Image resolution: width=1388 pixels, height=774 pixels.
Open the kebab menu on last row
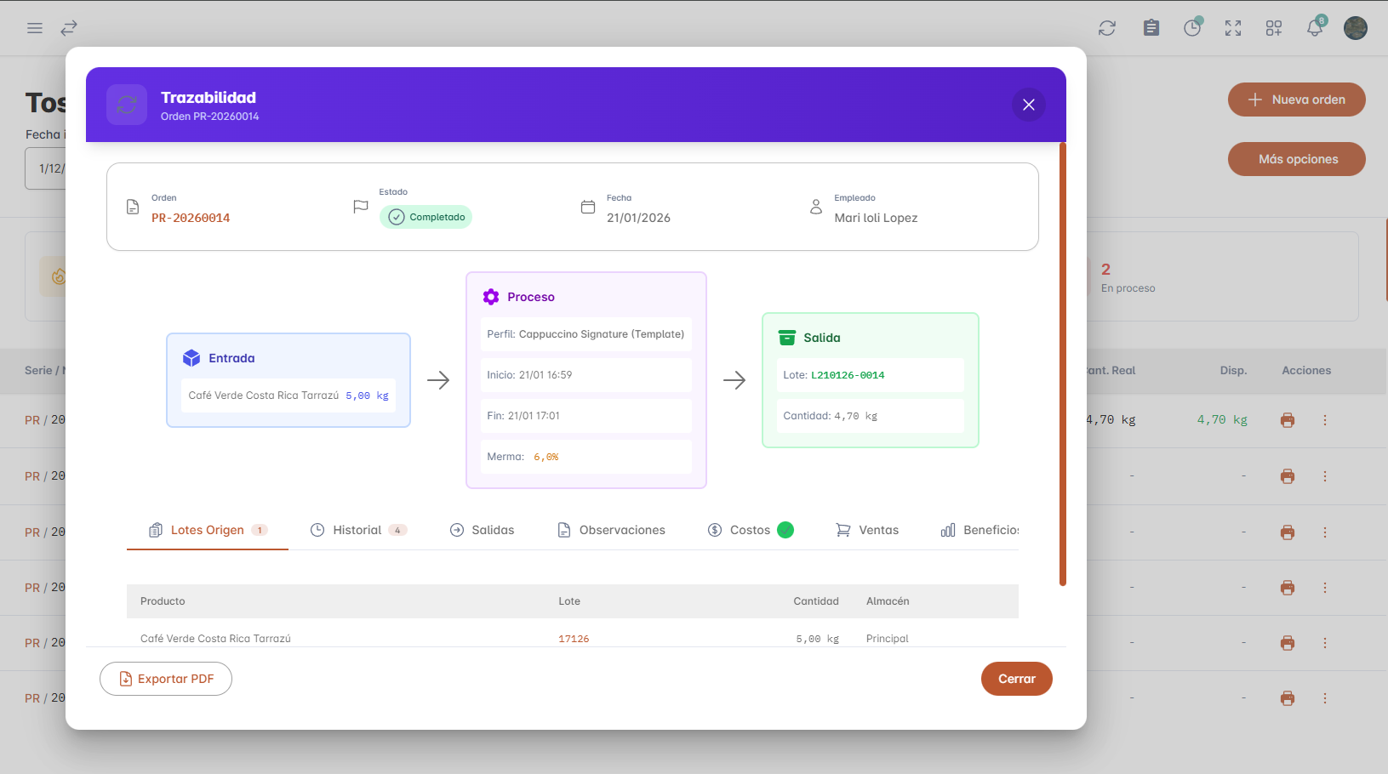coord(1324,698)
